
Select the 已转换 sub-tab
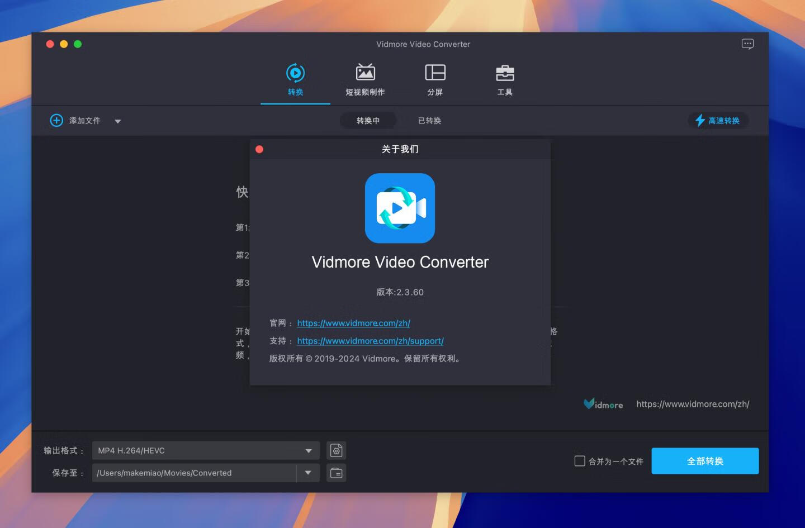tap(429, 120)
